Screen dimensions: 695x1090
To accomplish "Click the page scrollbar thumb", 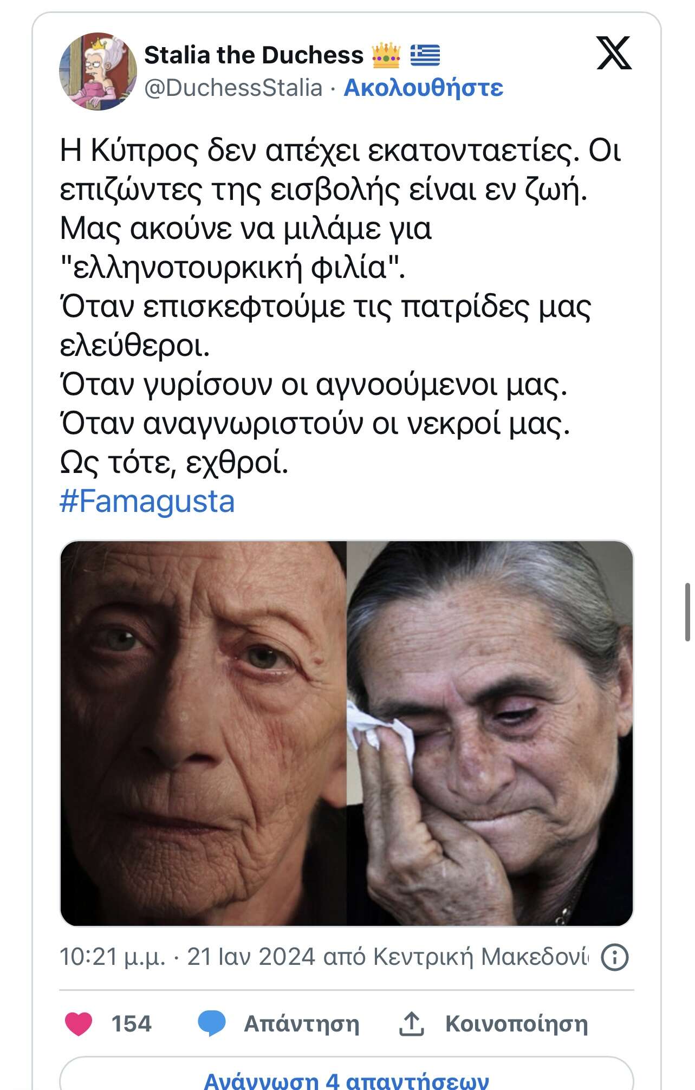I will click(x=687, y=612).
